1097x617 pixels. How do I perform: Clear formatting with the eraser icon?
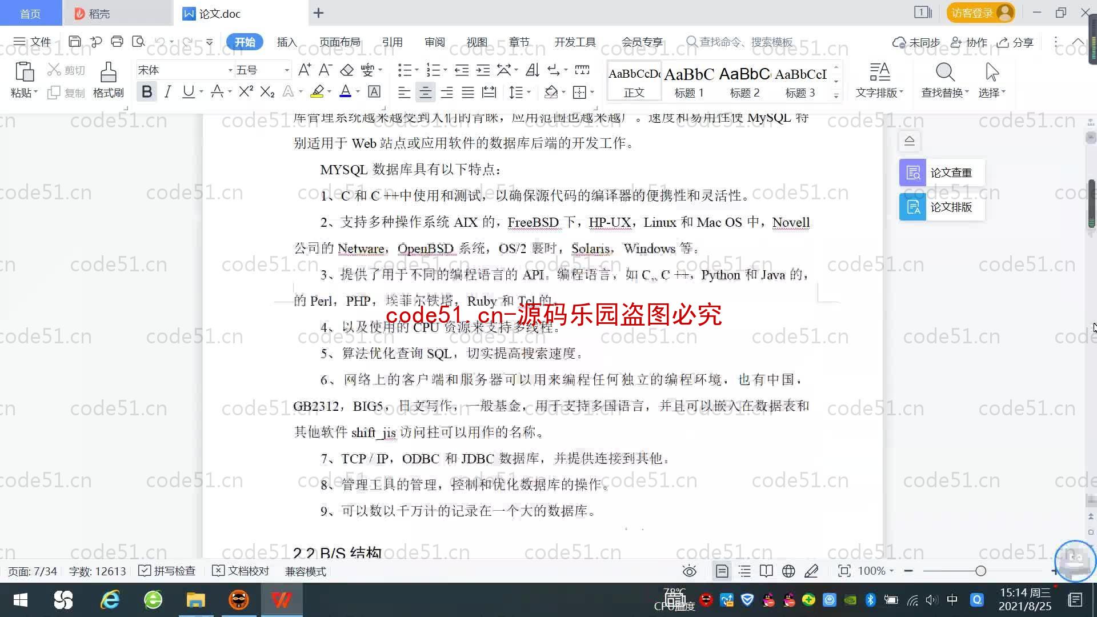(x=347, y=70)
